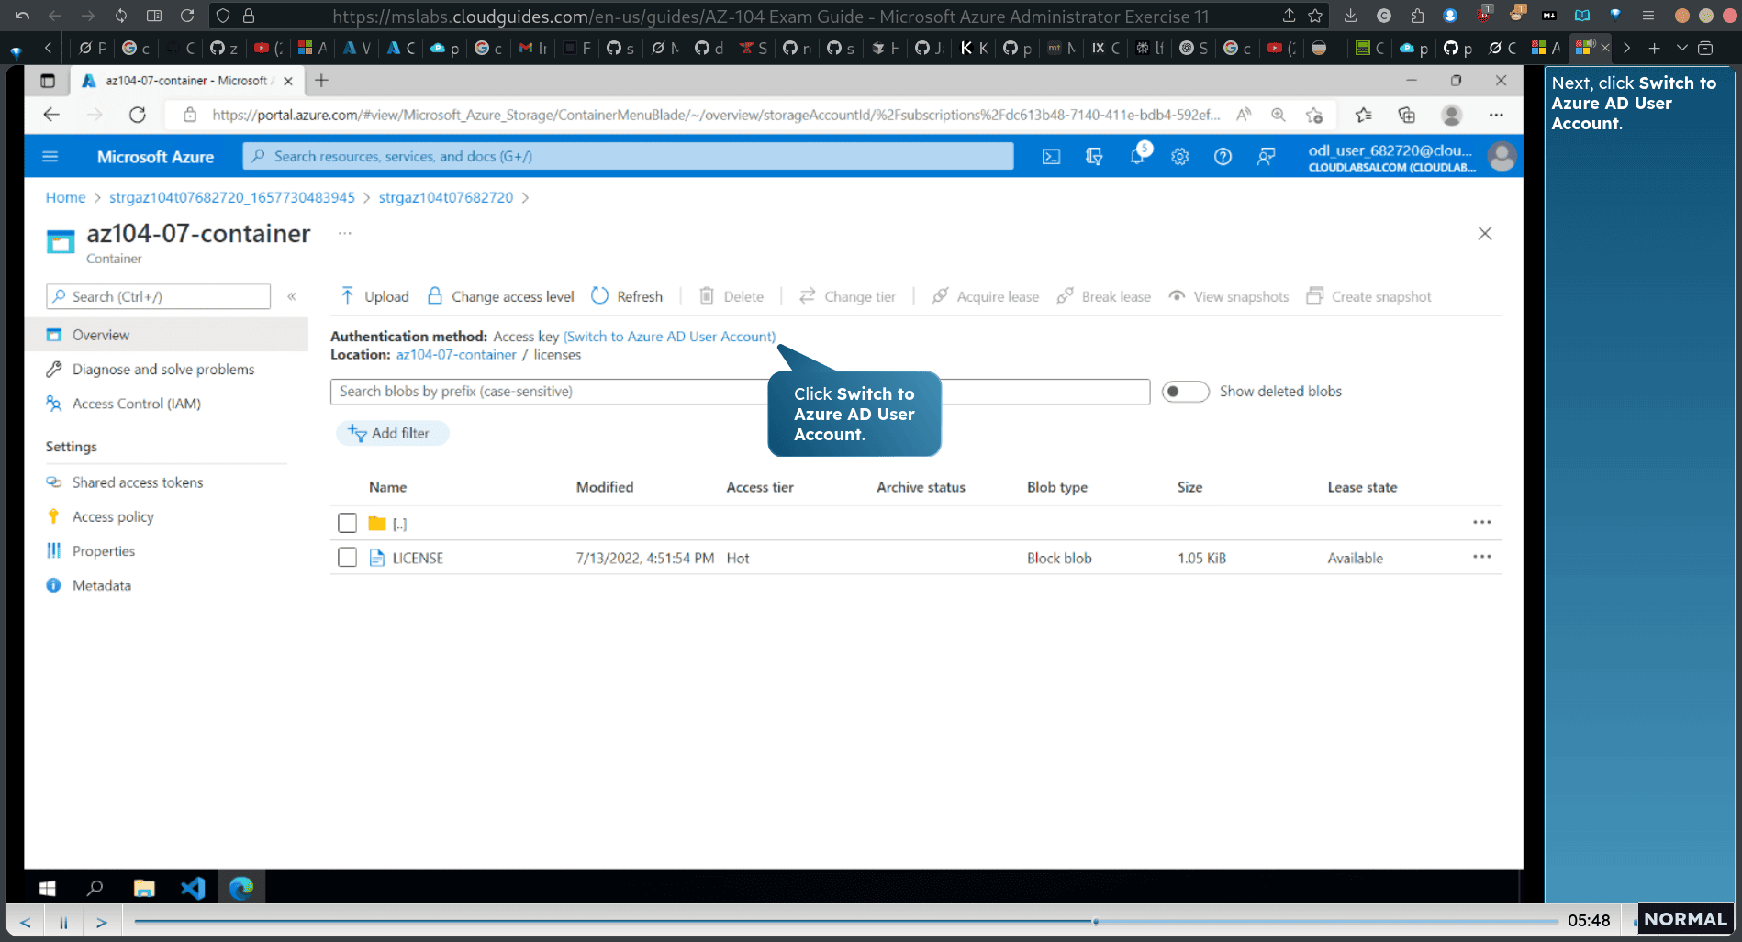Open File Explorer from the taskbar
The width and height of the screenshot is (1742, 942).
tap(144, 888)
